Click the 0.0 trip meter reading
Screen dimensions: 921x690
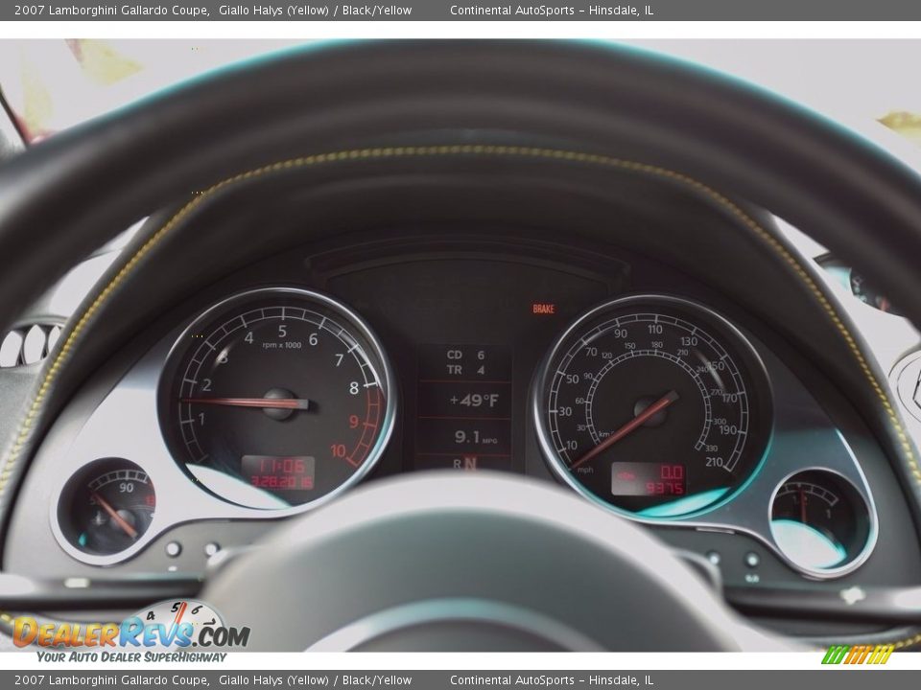click(672, 472)
